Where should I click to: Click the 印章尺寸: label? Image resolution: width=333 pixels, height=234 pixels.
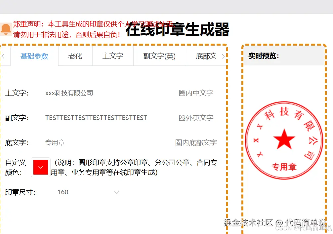tap(21, 192)
